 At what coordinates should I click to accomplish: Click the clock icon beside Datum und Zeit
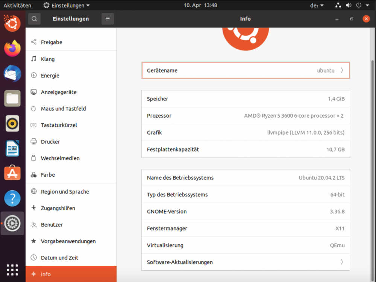click(x=33, y=258)
